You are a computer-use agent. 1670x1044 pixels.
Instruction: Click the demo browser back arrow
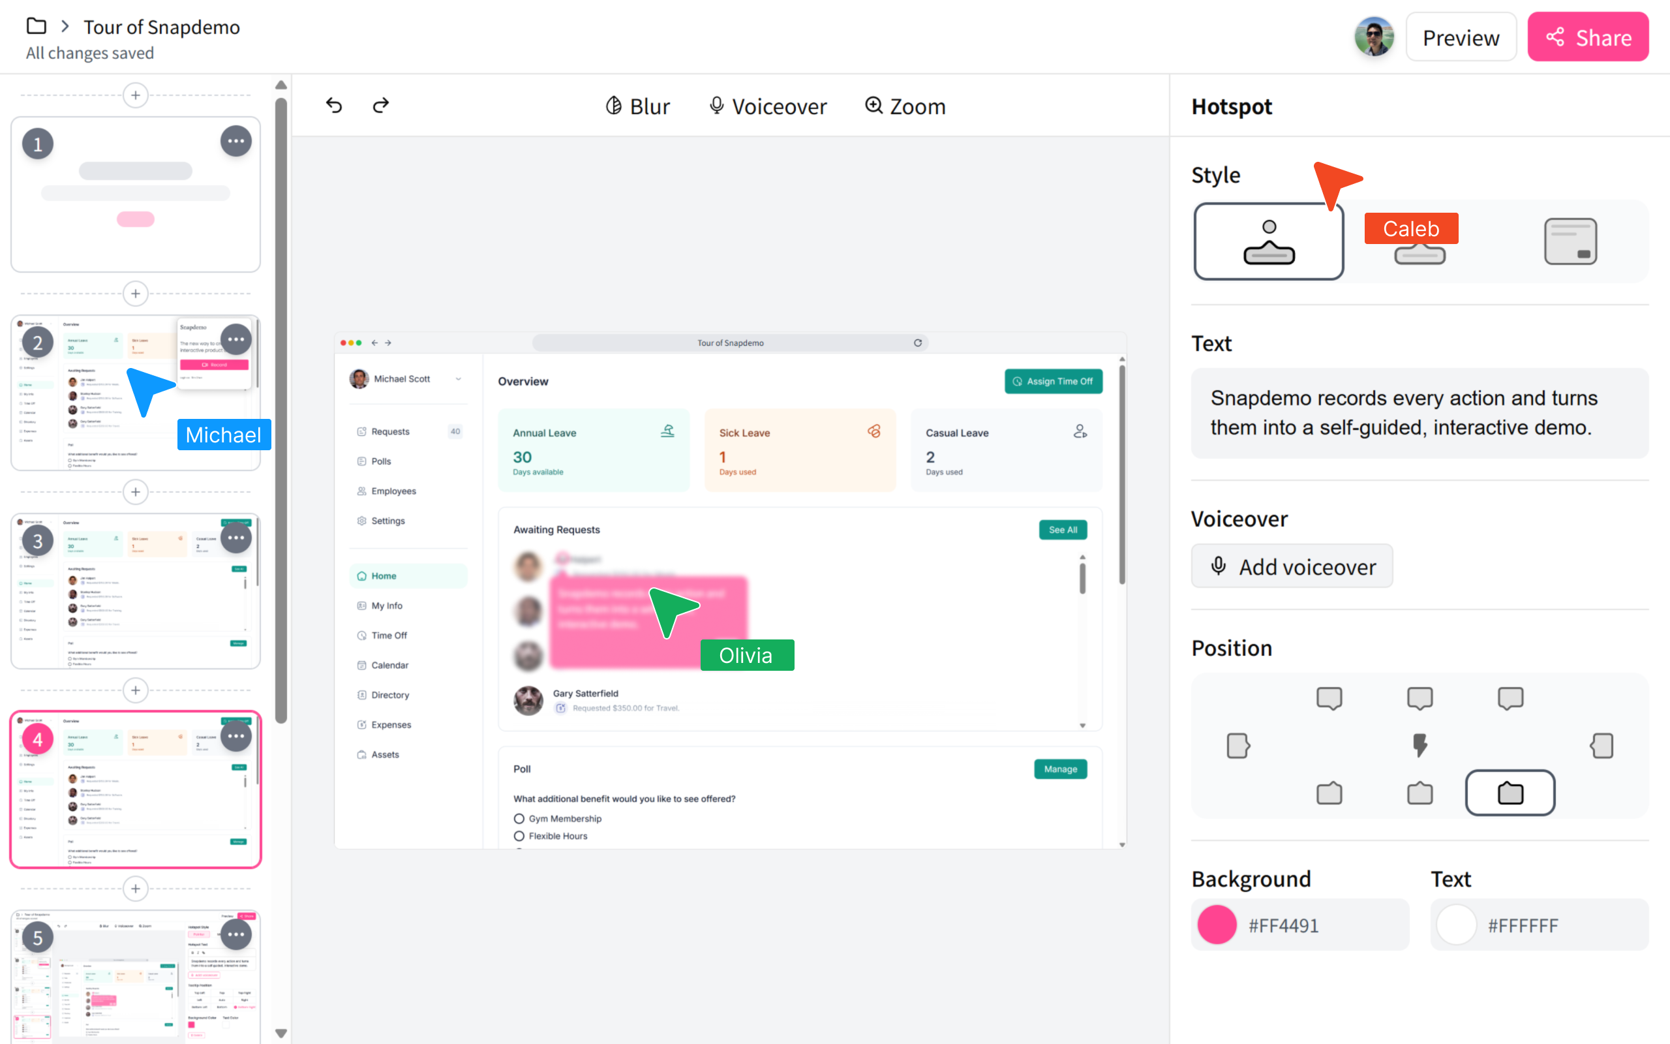click(374, 343)
